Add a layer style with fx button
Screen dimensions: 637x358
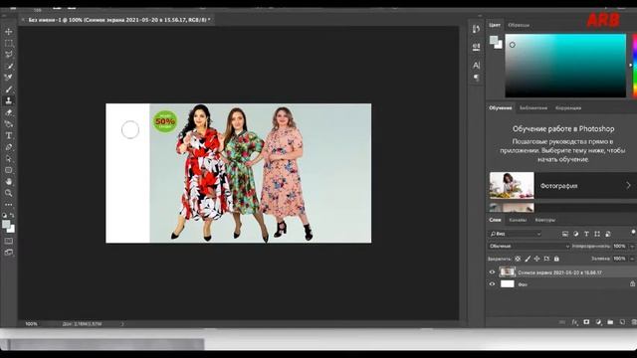pos(574,322)
